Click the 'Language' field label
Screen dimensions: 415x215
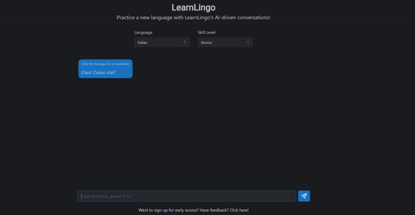click(x=143, y=32)
